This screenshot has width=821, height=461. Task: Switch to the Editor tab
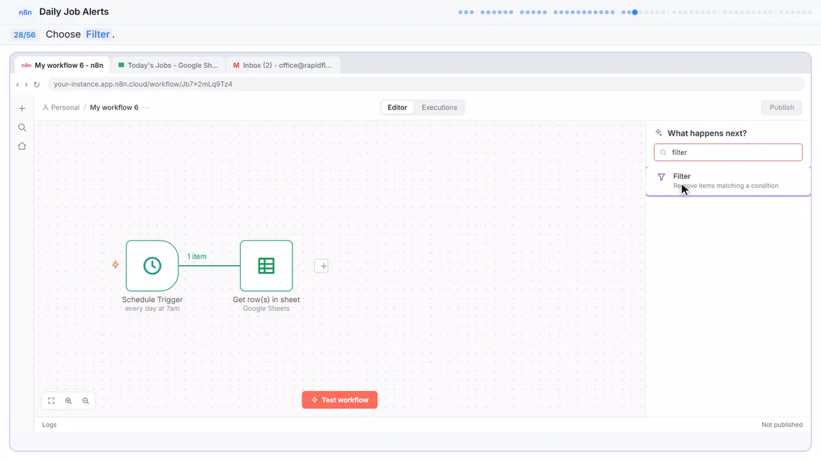[397, 108]
